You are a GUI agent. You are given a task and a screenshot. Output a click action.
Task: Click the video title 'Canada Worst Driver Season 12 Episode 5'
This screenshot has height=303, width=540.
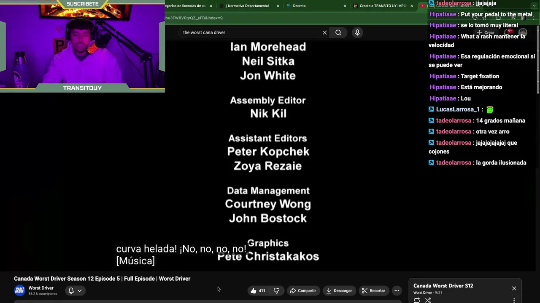click(x=102, y=279)
